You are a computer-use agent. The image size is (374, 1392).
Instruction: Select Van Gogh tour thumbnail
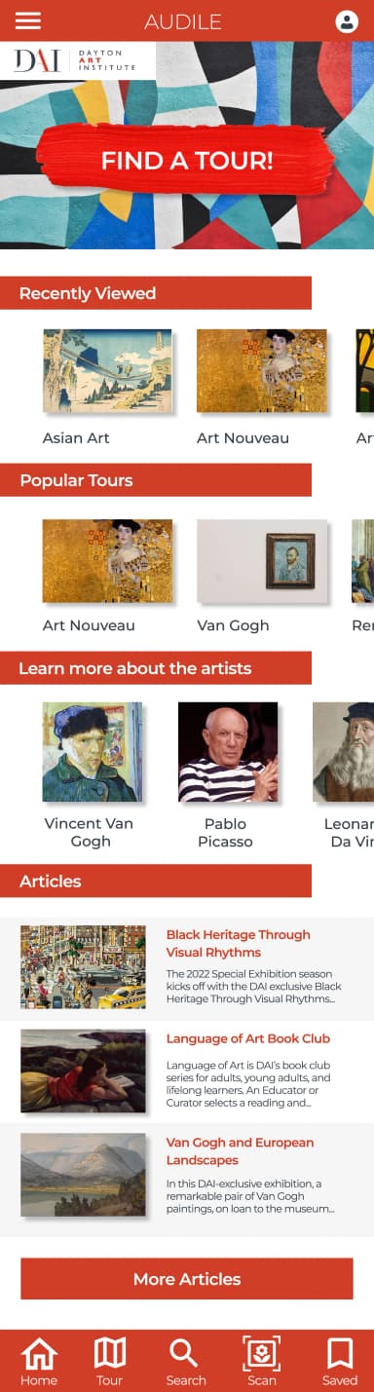(262, 561)
